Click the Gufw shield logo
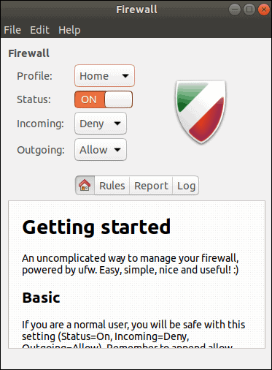Viewport: 272px width, 370px height. pos(201,111)
